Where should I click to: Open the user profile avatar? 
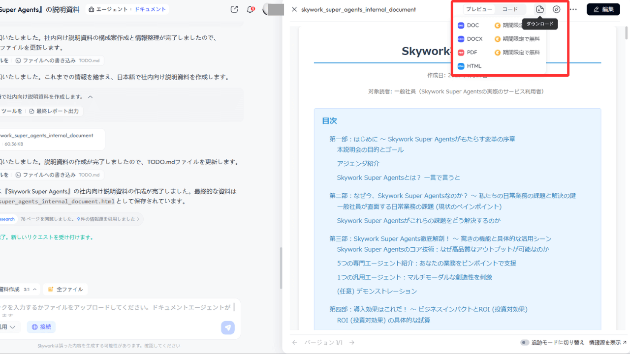pos(273,9)
